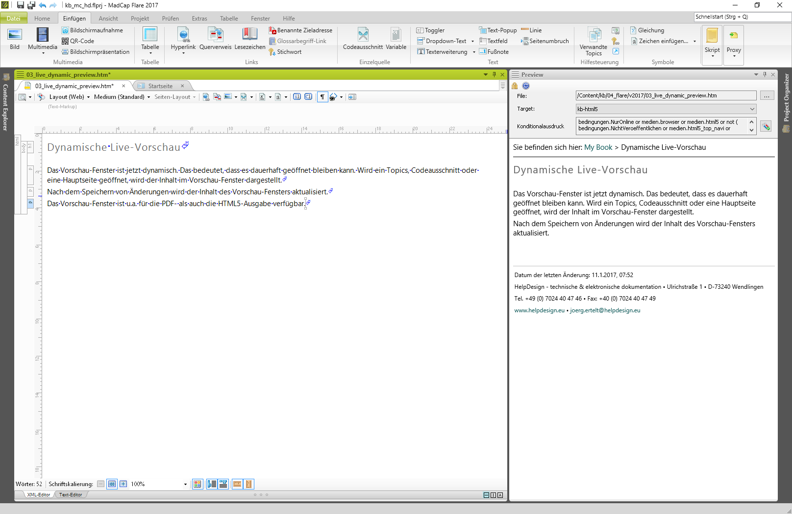Screen dimensions: 792x514
Task: Toggle the horizontal ruler display
Action: pos(237,484)
